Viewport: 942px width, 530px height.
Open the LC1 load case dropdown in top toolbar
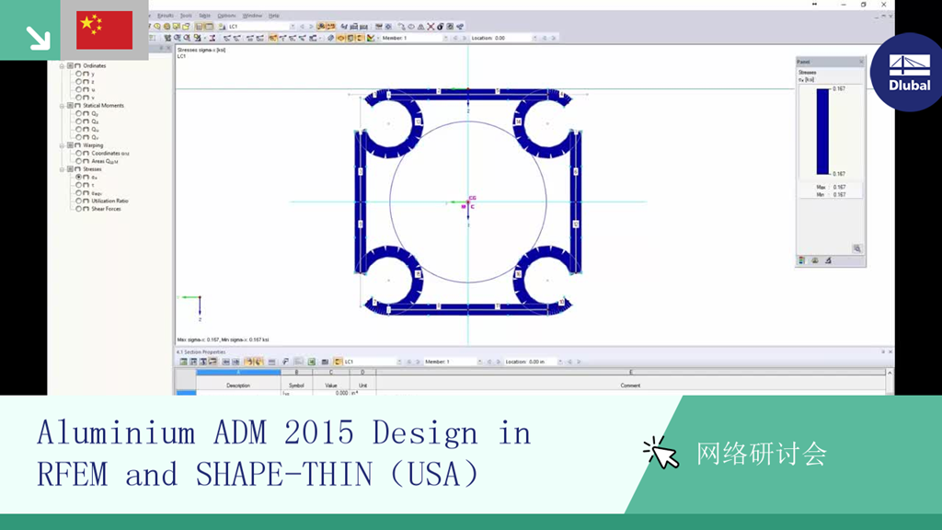tap(293, 27)
